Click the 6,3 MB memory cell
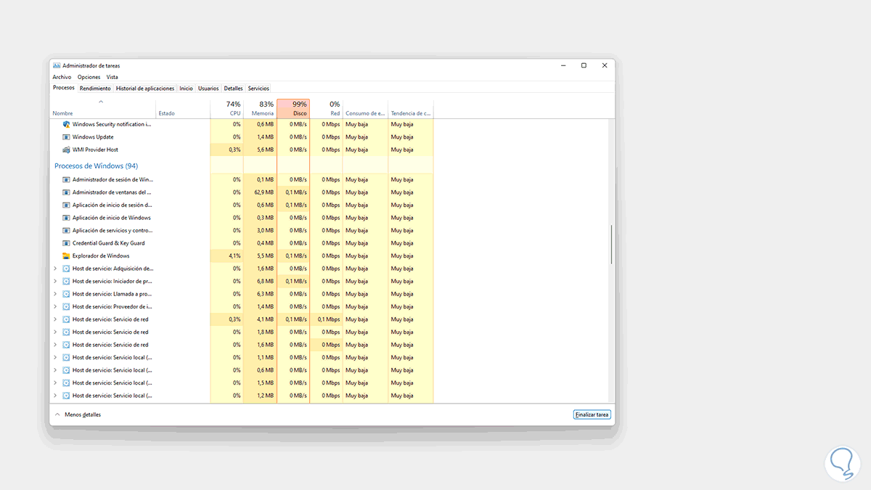 coord(260,294)
